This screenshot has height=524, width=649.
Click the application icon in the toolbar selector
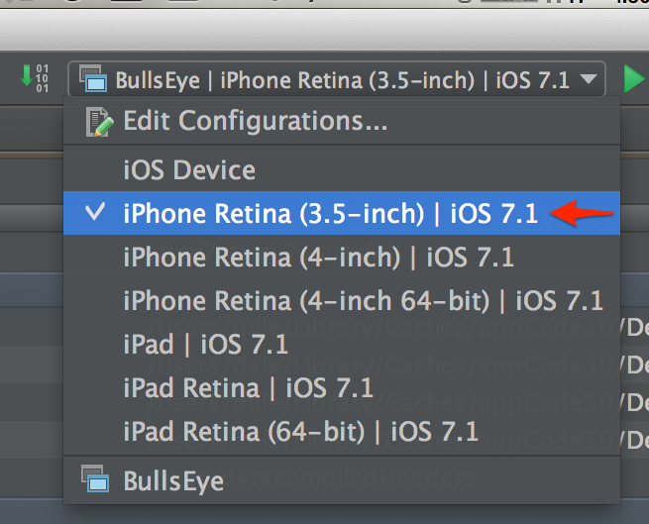(x=93, y=78)
